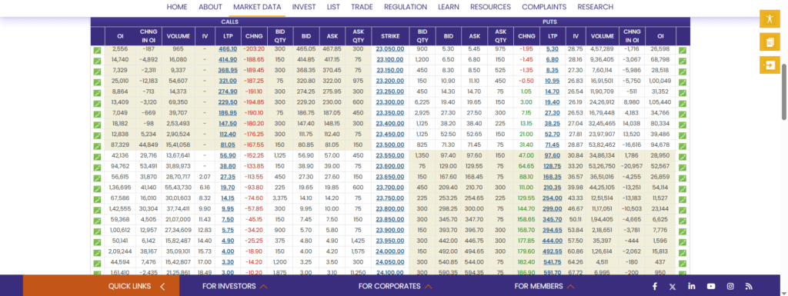788x296 pixels.
Task: Open puts chart icon in 23,900.00 strike row
Action: click(683, 231)
